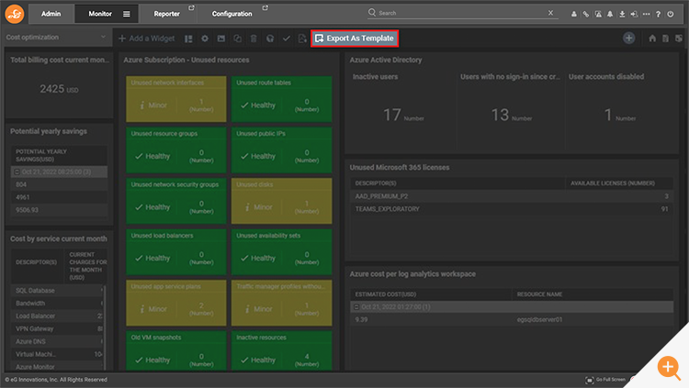Image resolution: width=689 pixels, height=388 pixels.
Task: Open the user profile icon
Action: point(574,14)
